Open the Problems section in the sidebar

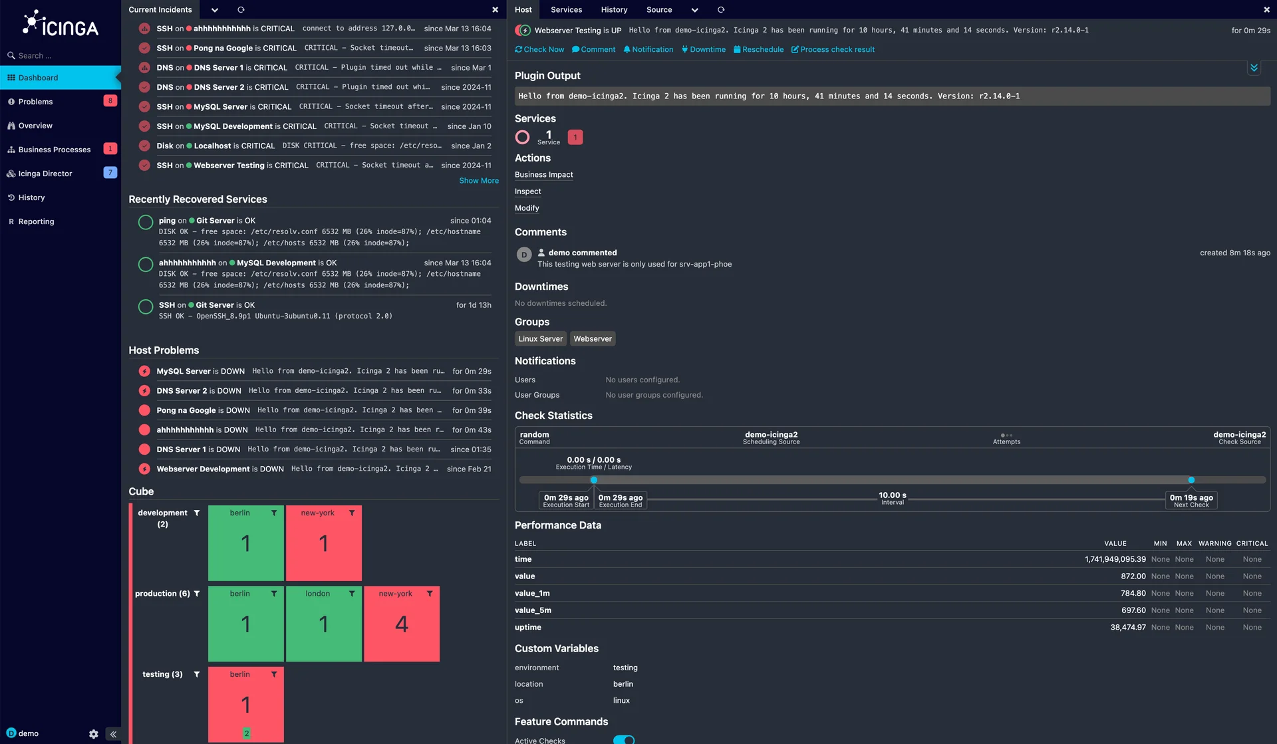(x=35, y=101)
